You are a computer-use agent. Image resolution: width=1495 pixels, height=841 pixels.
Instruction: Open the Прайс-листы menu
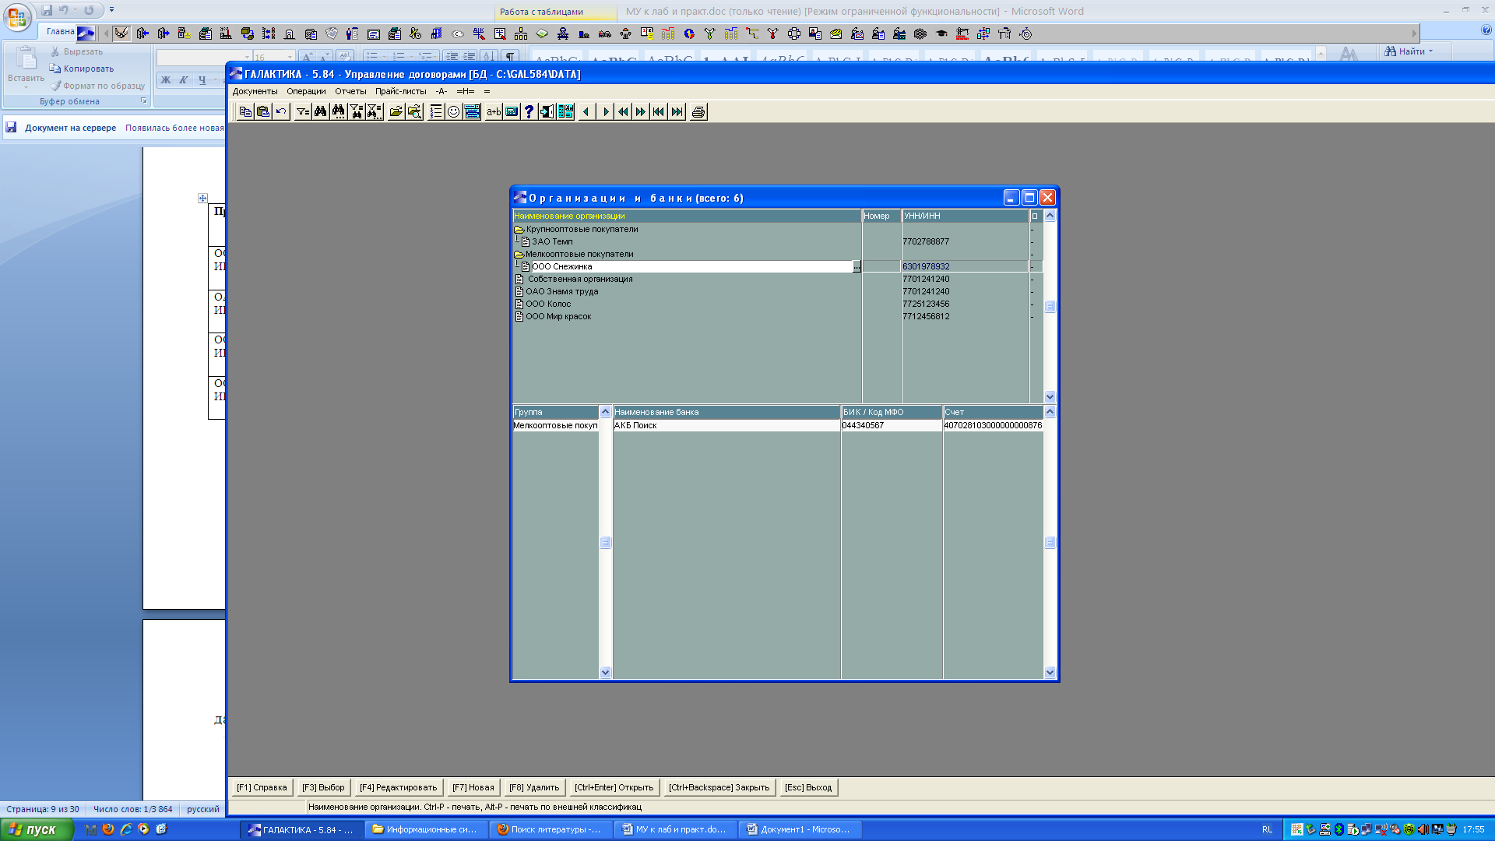click(x=401, y=91)
